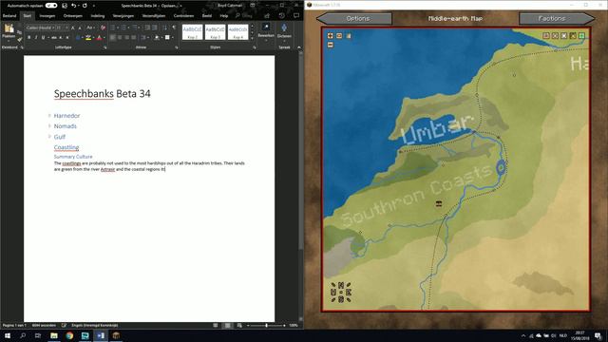Toggle Bold formatting
The height and width of the screenshot is (342, 608).
click(29, 38)
